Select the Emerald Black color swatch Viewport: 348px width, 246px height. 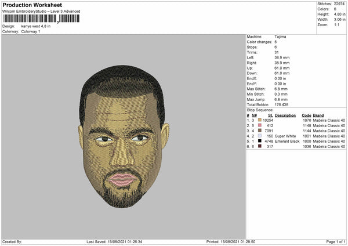(x=260, y=141)
